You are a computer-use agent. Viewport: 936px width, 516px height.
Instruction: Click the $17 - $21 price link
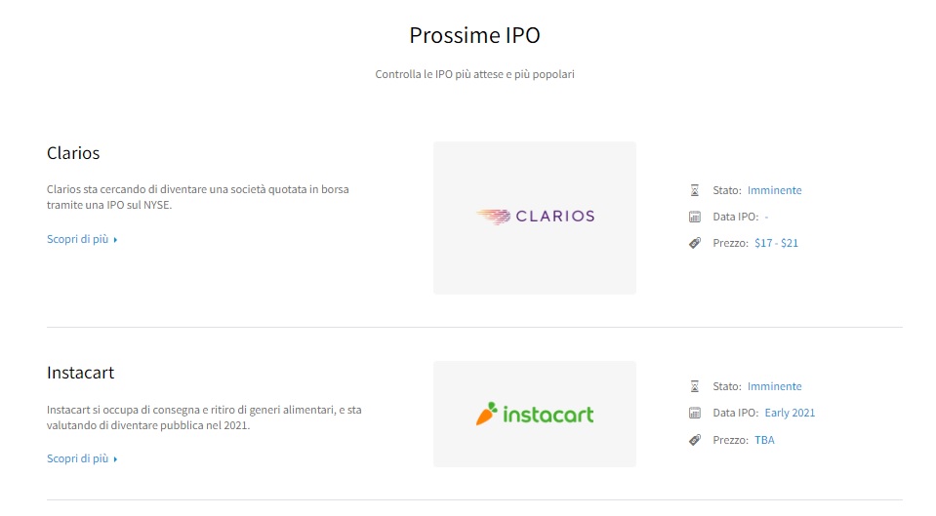point(776,243)
